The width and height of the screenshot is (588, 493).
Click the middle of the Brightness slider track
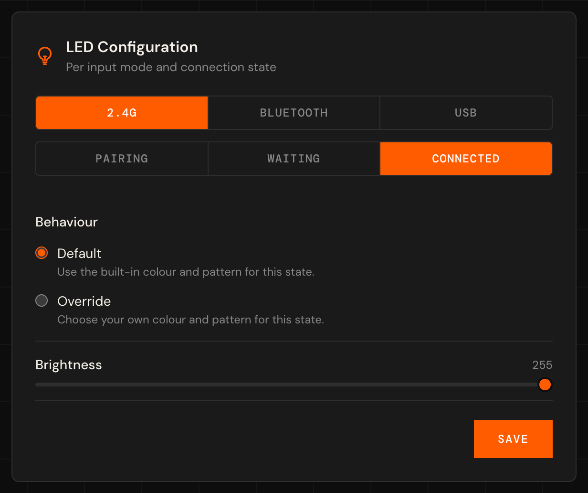[x=294, y=385]
